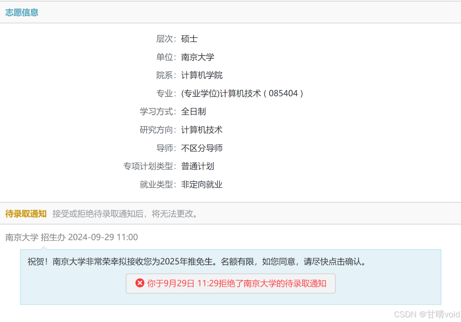Image resolution: width=461 pixels, height=322 pixels.
Task: Select the 待录取通知 section title
Action: point(26,214)
